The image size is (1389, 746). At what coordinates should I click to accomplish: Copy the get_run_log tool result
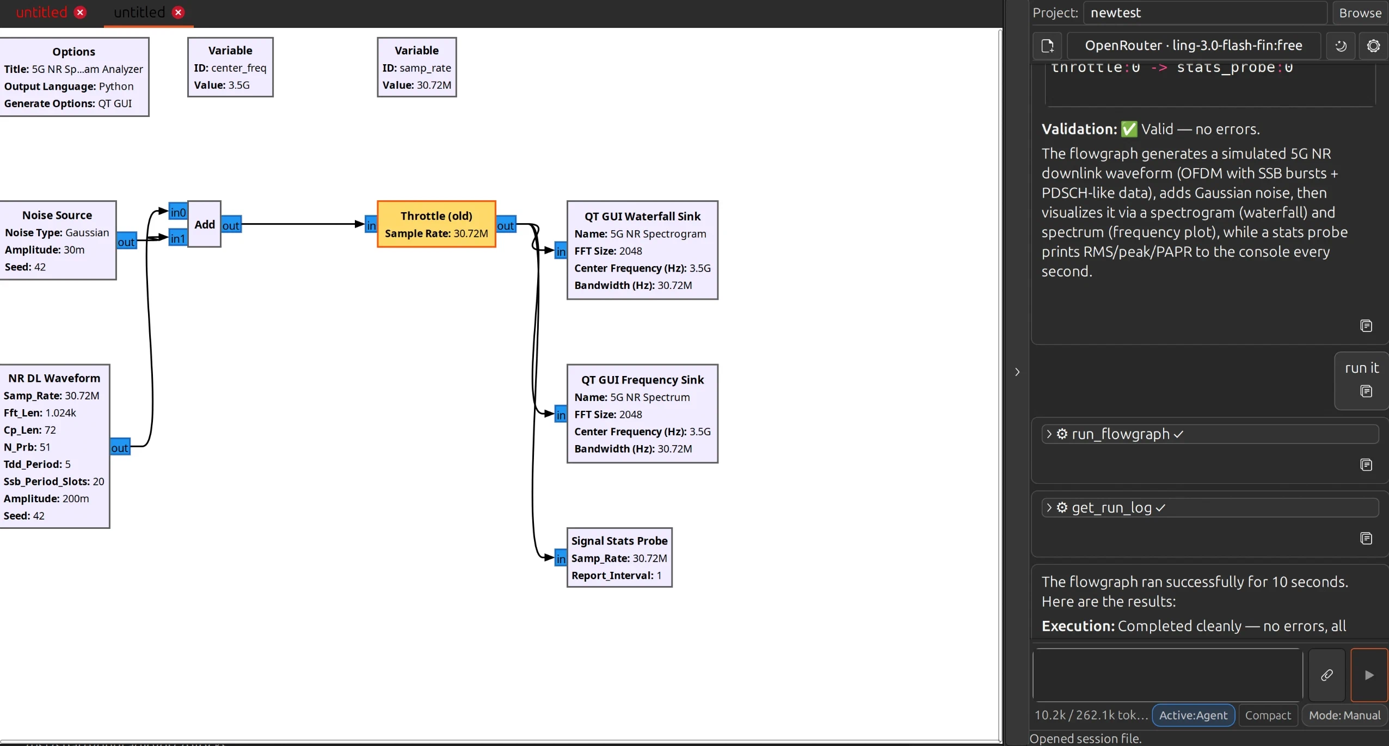click(x=1366, y=538)
